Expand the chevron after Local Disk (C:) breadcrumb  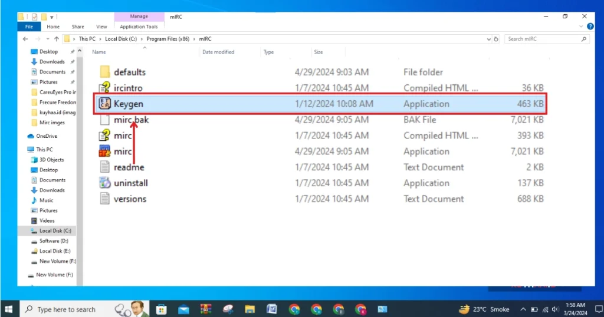click(x=142, y=39)
